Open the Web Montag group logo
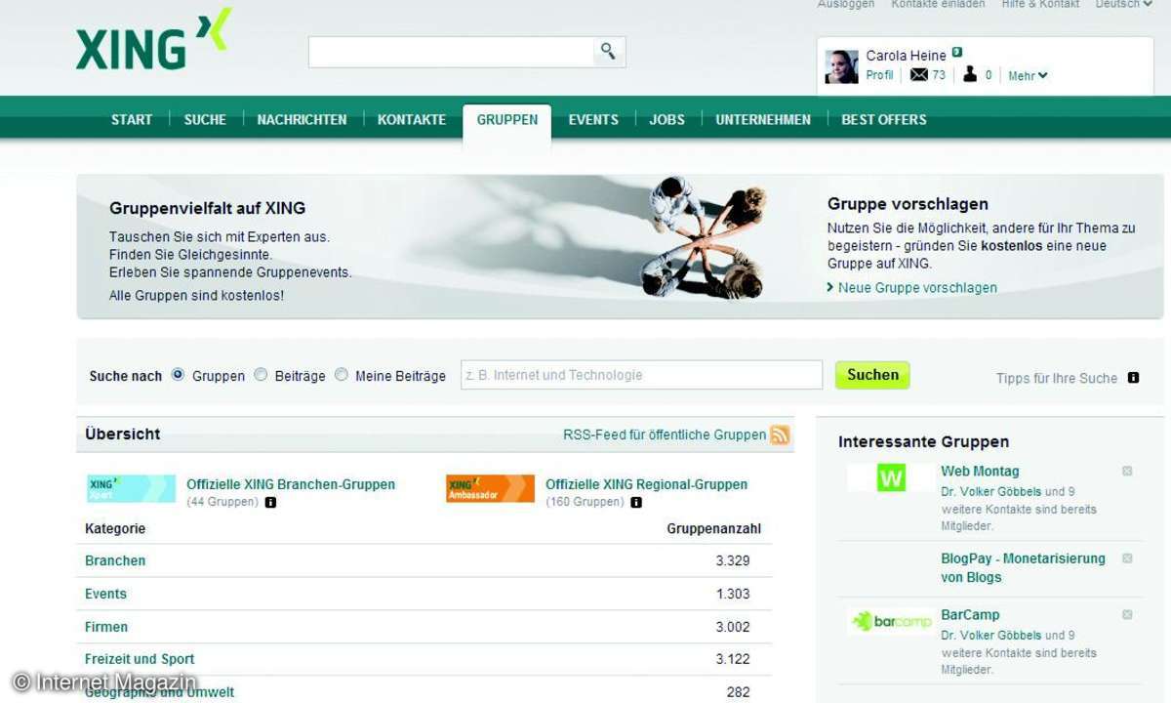 click(891, 477)
